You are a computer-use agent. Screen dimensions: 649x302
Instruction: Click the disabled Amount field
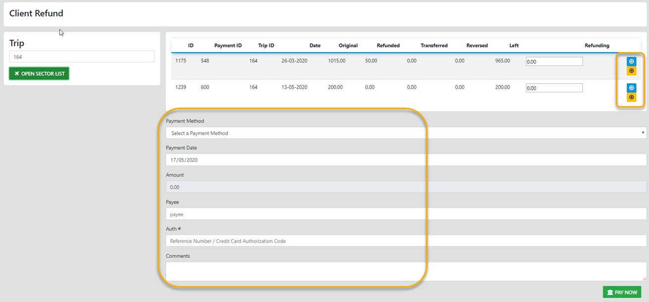[406, 187]
